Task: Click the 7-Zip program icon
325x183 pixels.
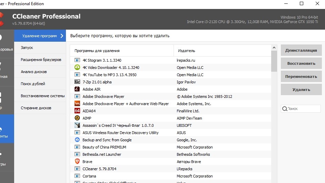Action: point(77,82)
